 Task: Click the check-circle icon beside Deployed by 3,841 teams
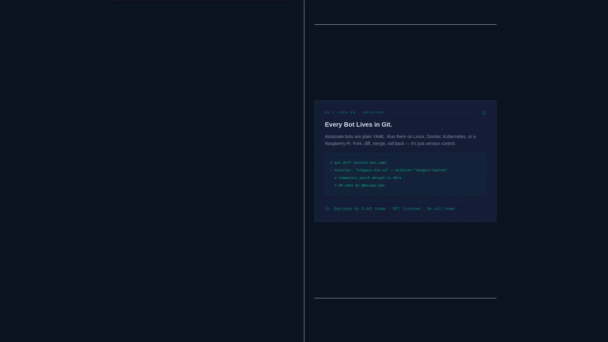click(327, 209)
